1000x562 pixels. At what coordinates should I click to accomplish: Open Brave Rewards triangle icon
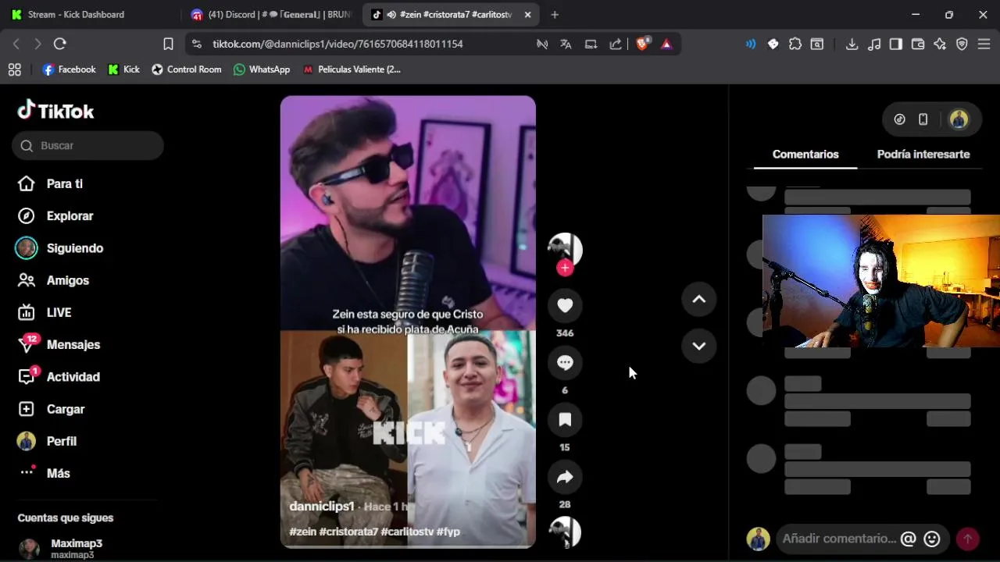tap(666, 44)
